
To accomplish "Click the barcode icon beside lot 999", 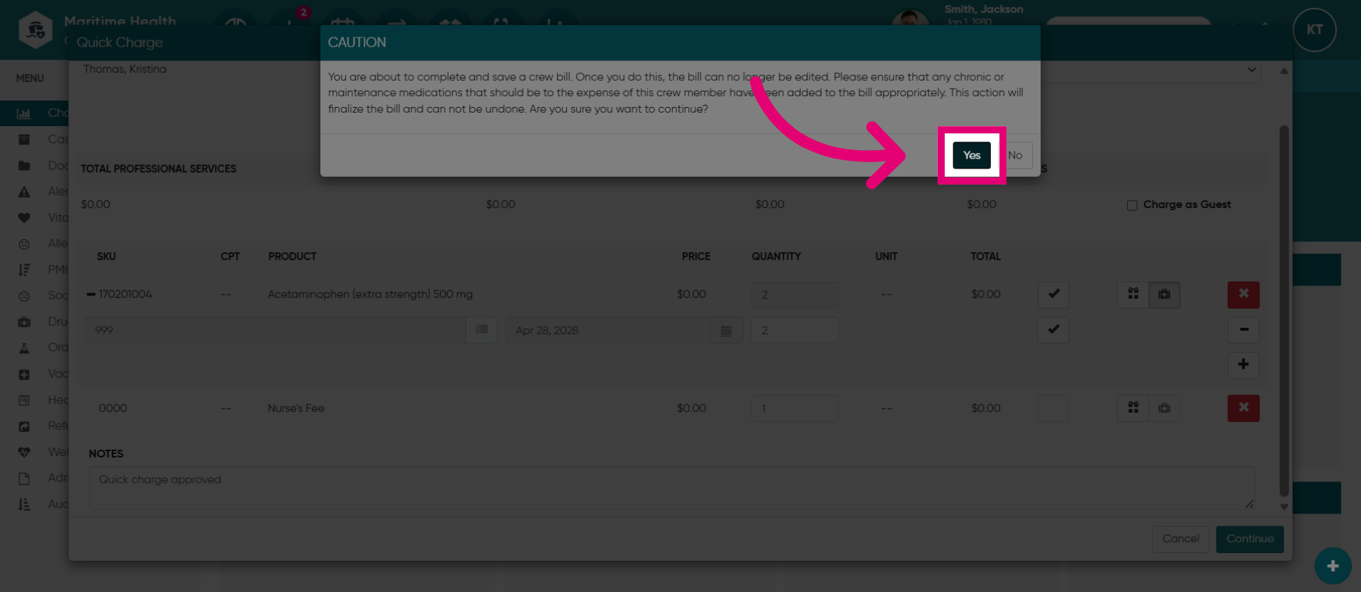I will [x=481, y=330].
